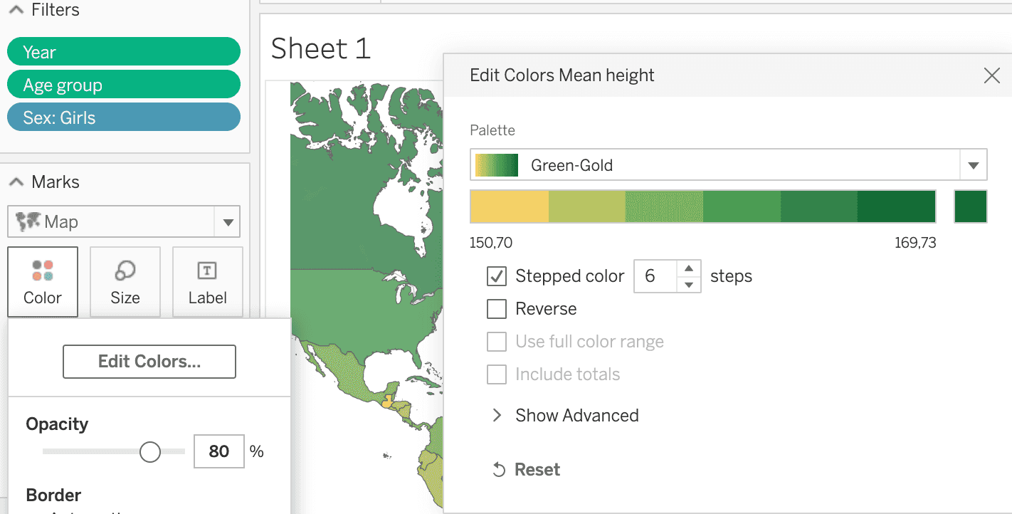Collapse the Marks section
The height and width of the screenshot is (514, 1012).
(16, 182)
